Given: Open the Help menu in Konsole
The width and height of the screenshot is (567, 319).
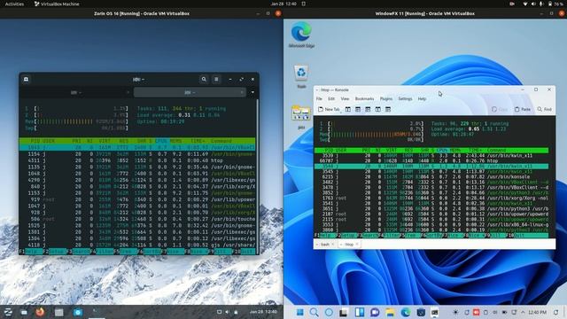Looking at the screenshot, I should coord(422,98).
